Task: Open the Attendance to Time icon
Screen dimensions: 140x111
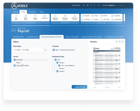Action: (x=75, y=16)
